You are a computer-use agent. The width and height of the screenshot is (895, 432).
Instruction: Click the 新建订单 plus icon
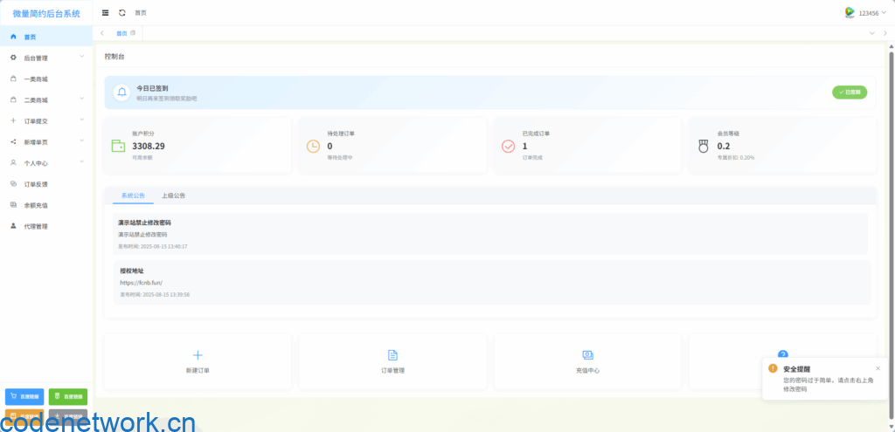(x=198, y=355)
